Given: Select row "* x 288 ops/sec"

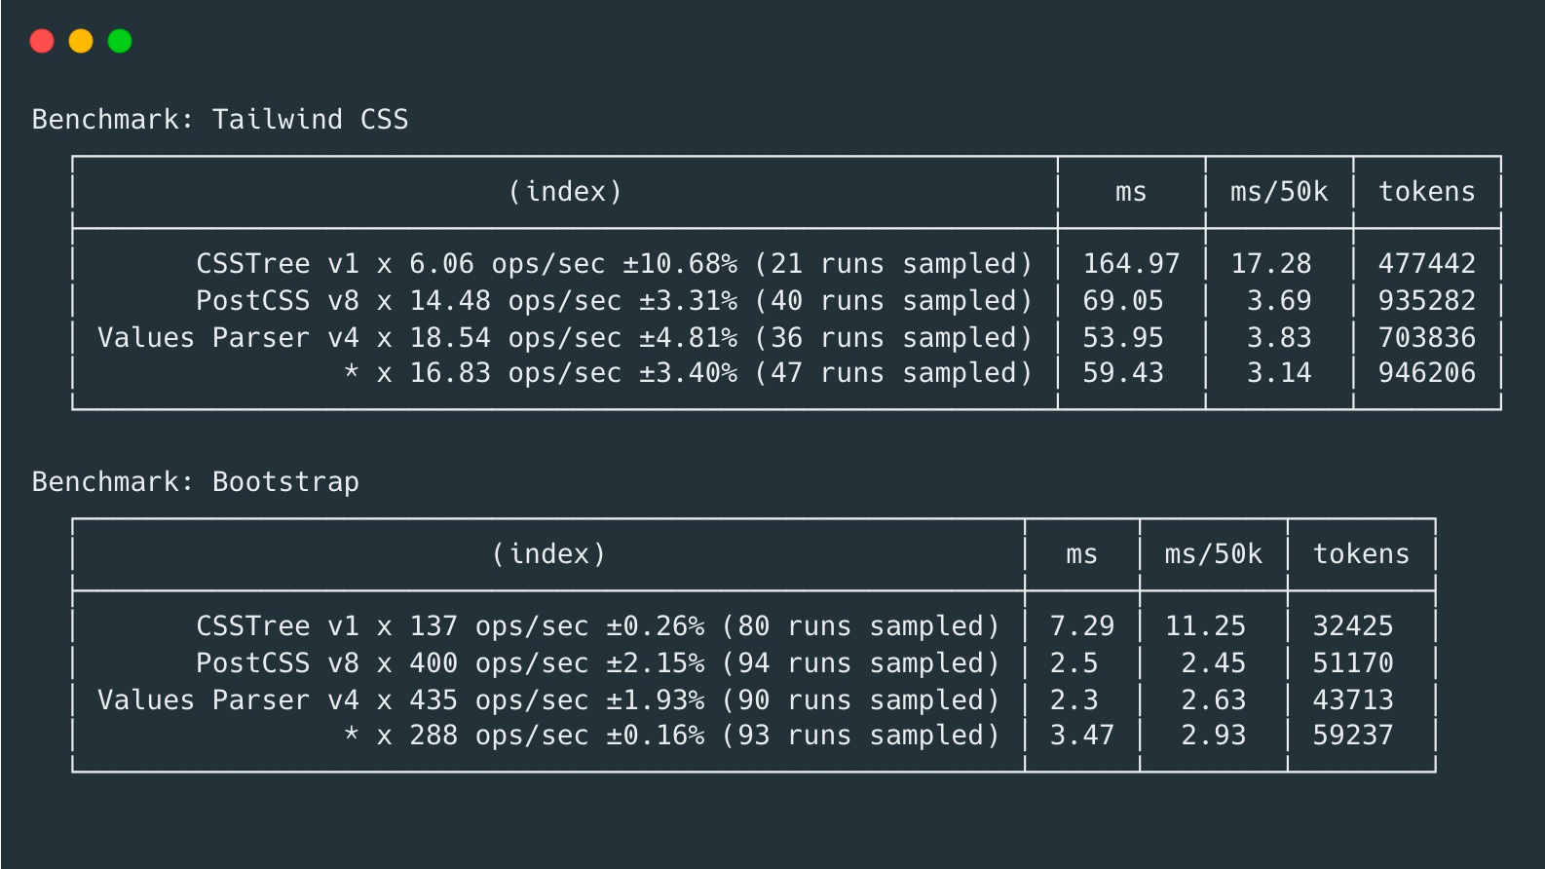Looking at the screenshot, I should [x=754, y=736].
